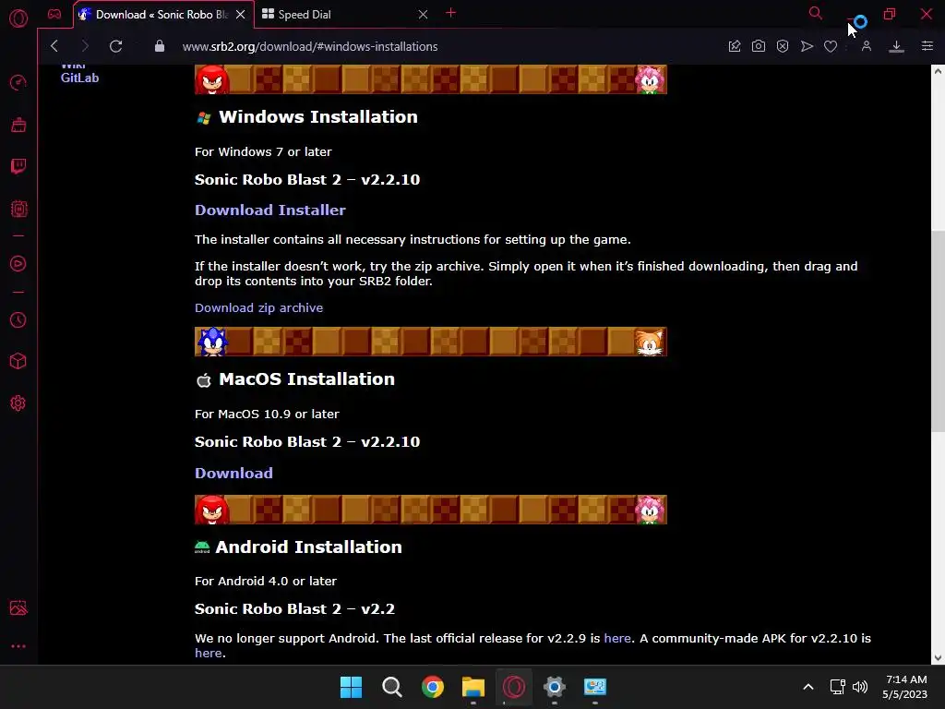Click the MacOS Download link
Screen dimensions: 945x709
(233, 473)
